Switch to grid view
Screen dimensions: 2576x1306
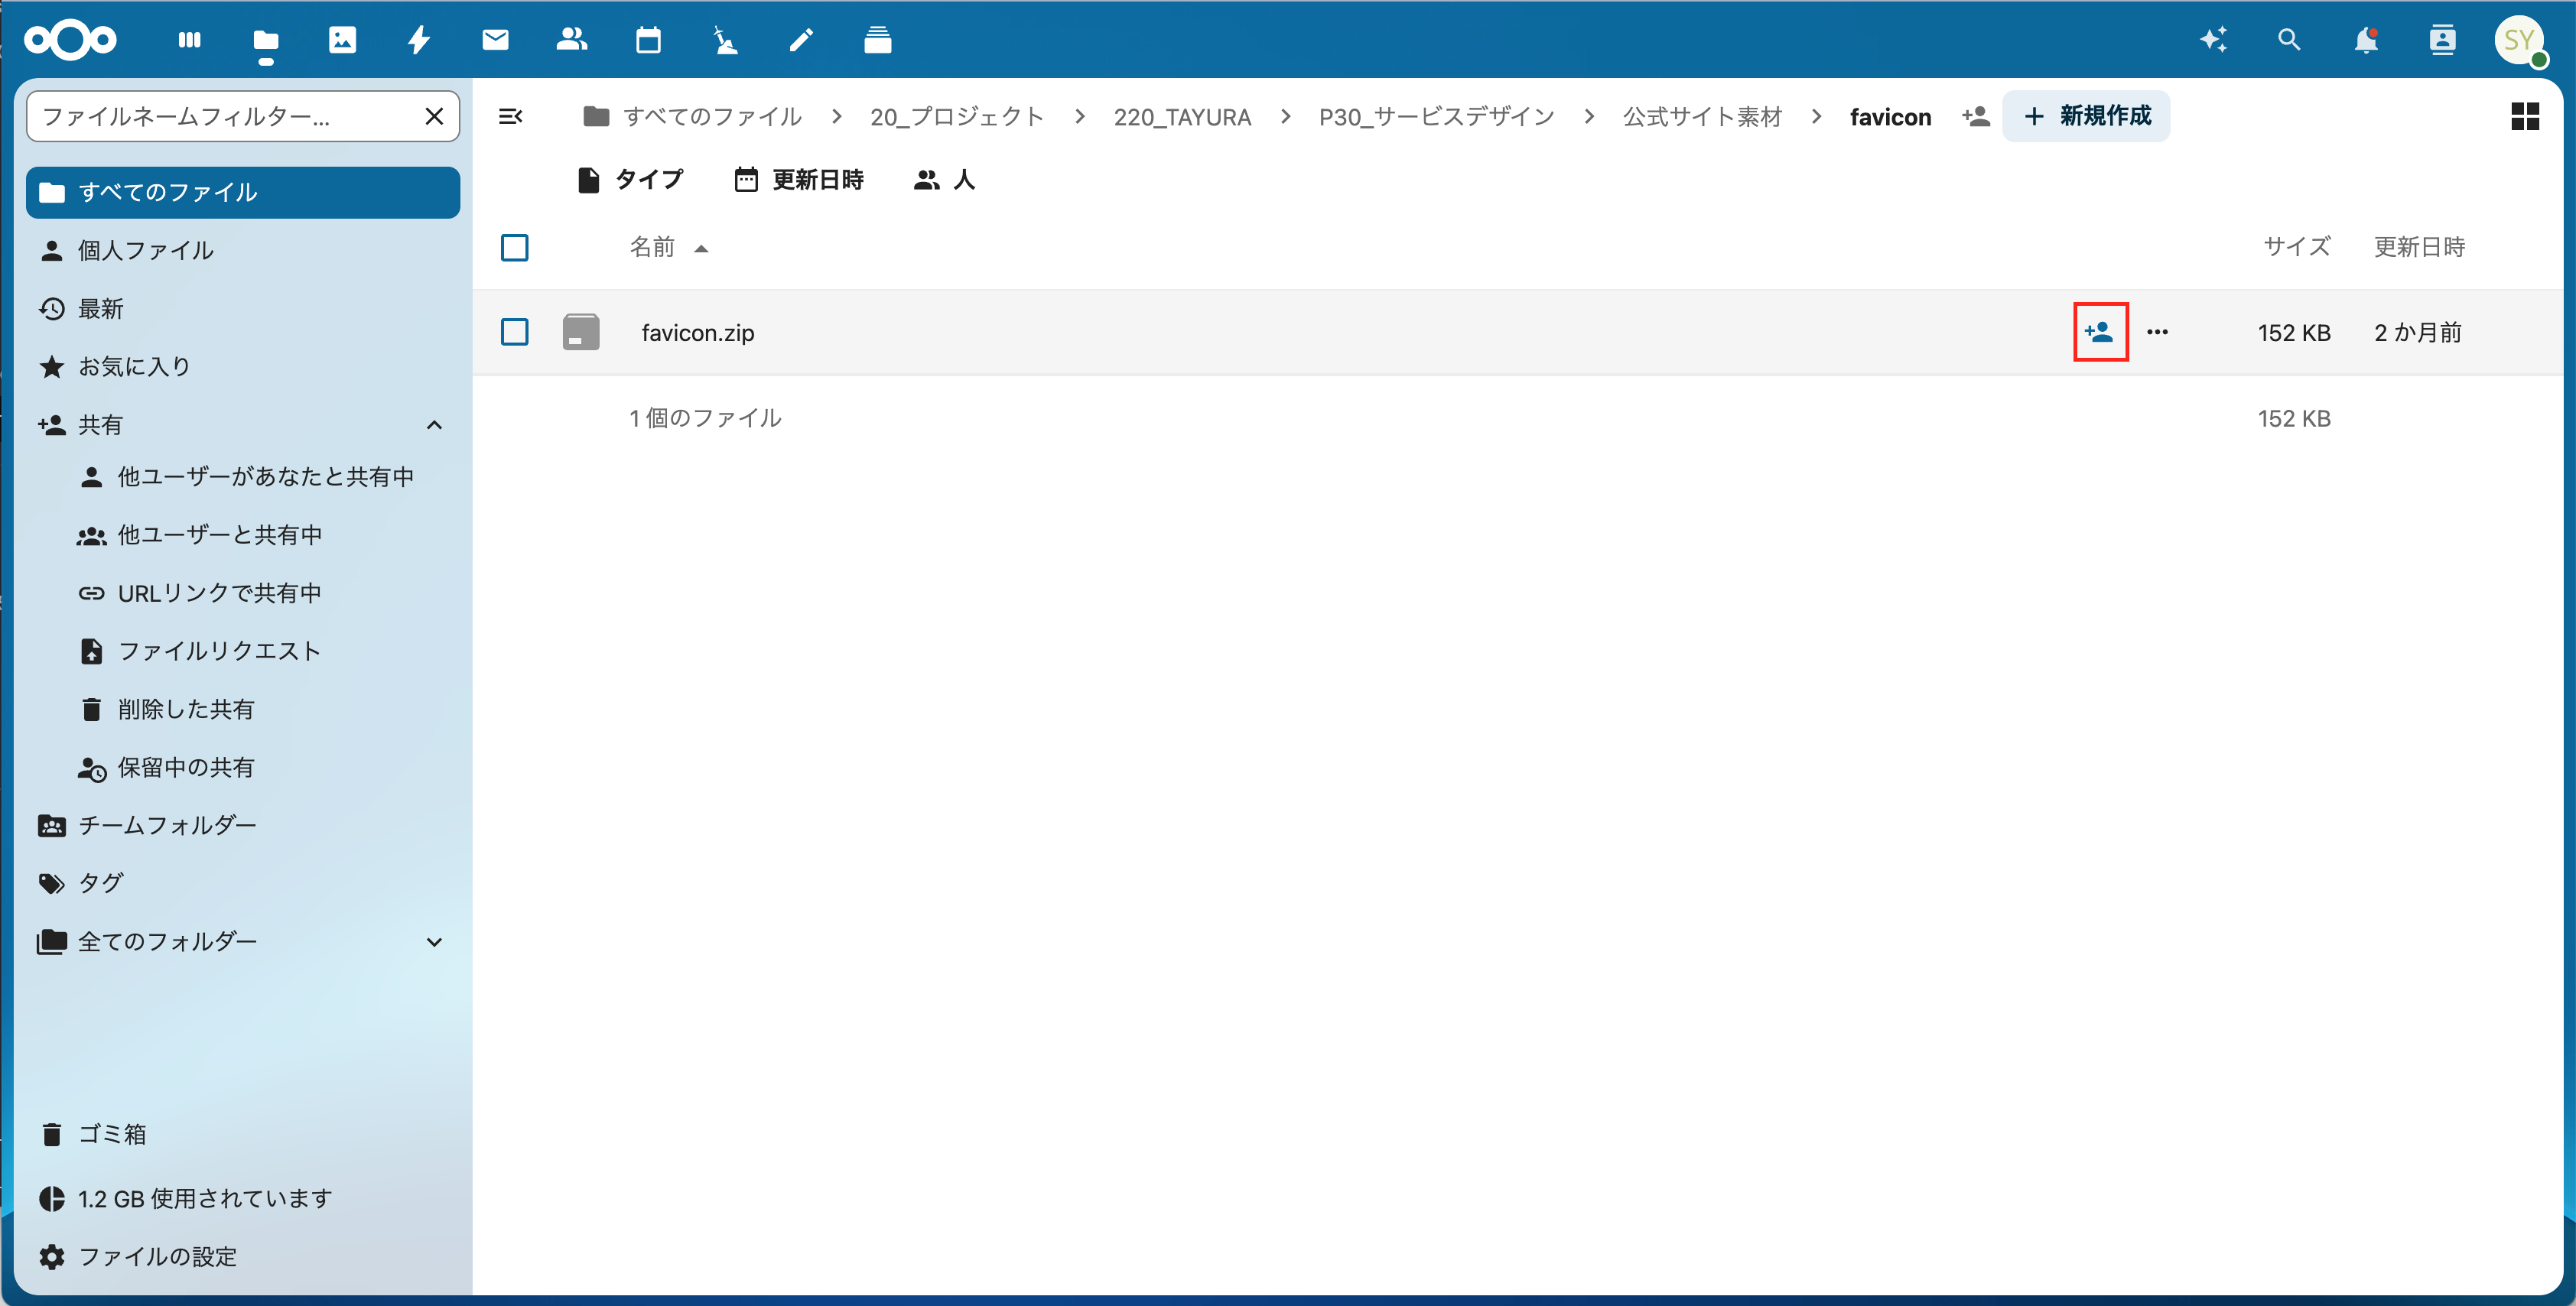[x=2525, y=116]
